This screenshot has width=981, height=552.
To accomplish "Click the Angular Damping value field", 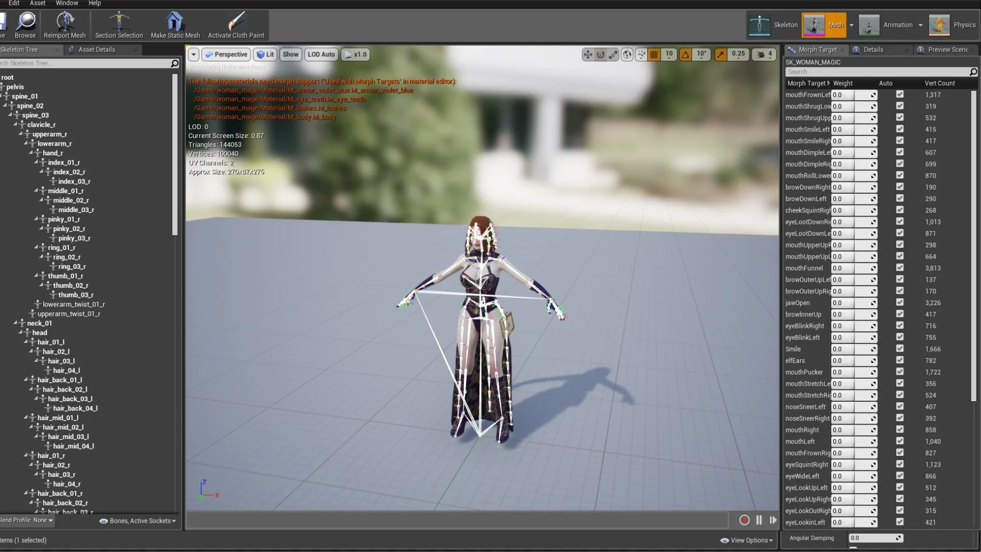I will coord(876,538).
